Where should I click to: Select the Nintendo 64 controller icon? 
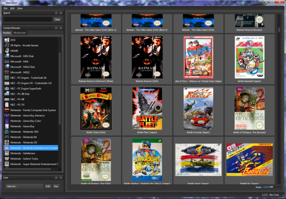tap(7, 137)
